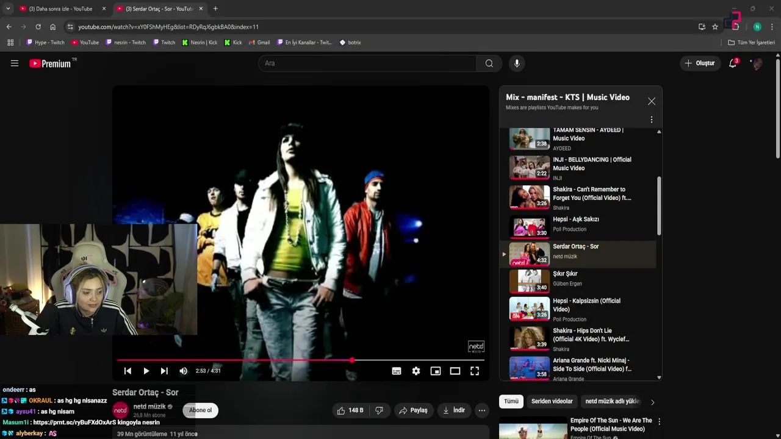Close the Mix playlist panel
781x439 pixels.
(652, 101)
